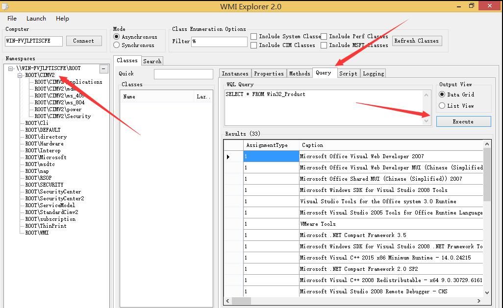Click the Refresh Classes button

417,41
